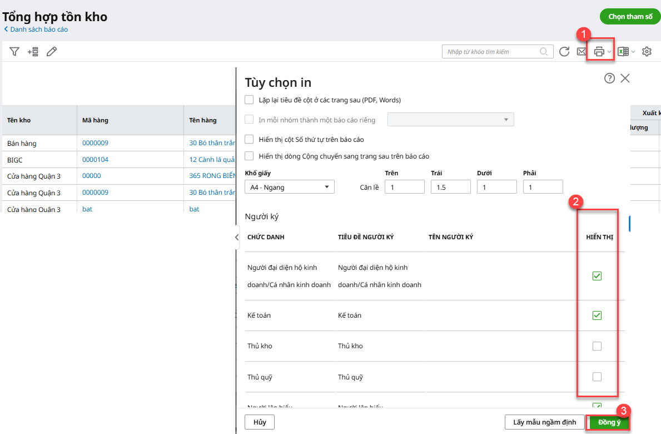Click the refresh report icon

tap(564, 52)
